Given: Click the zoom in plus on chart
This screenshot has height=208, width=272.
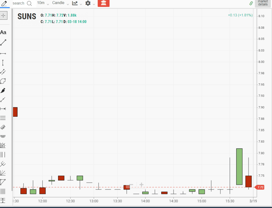Looking at the screenshot, I should pos(142,185).
